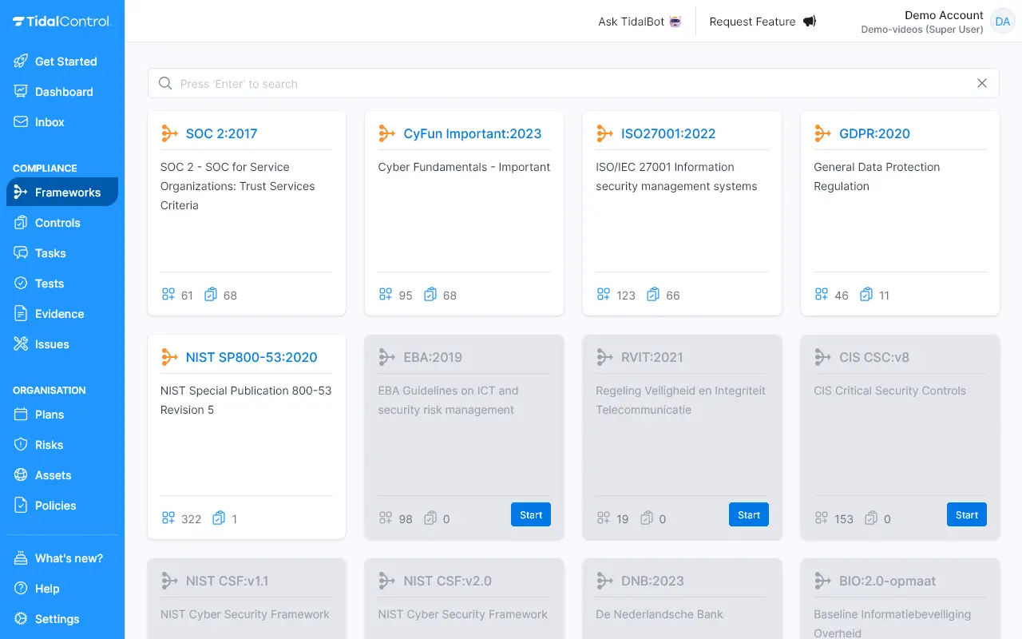Screen dimensions: 1022x639
Task: Click the SOC 2:2017 framework icon
Action: (169, 133)
